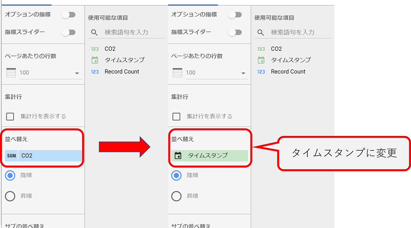Screen dimensions: 411x228
Task: Click search field in left available-fields list
Action: click(x=127, y=33)
